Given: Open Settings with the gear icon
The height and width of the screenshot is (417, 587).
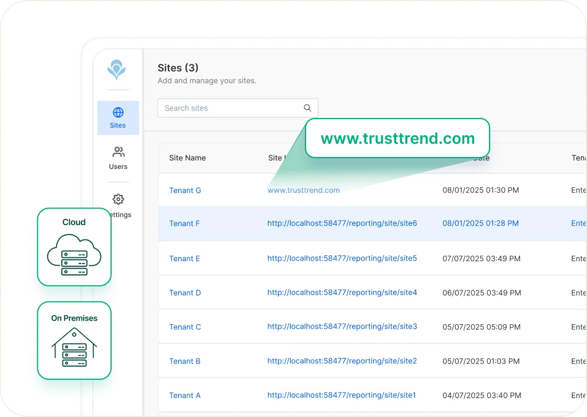Looking at the screenshot, I should (x=118, y=199).
